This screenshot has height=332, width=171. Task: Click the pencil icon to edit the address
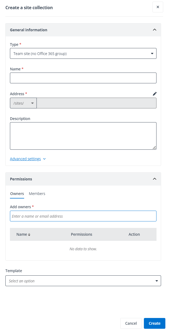[x=155, y=94]
